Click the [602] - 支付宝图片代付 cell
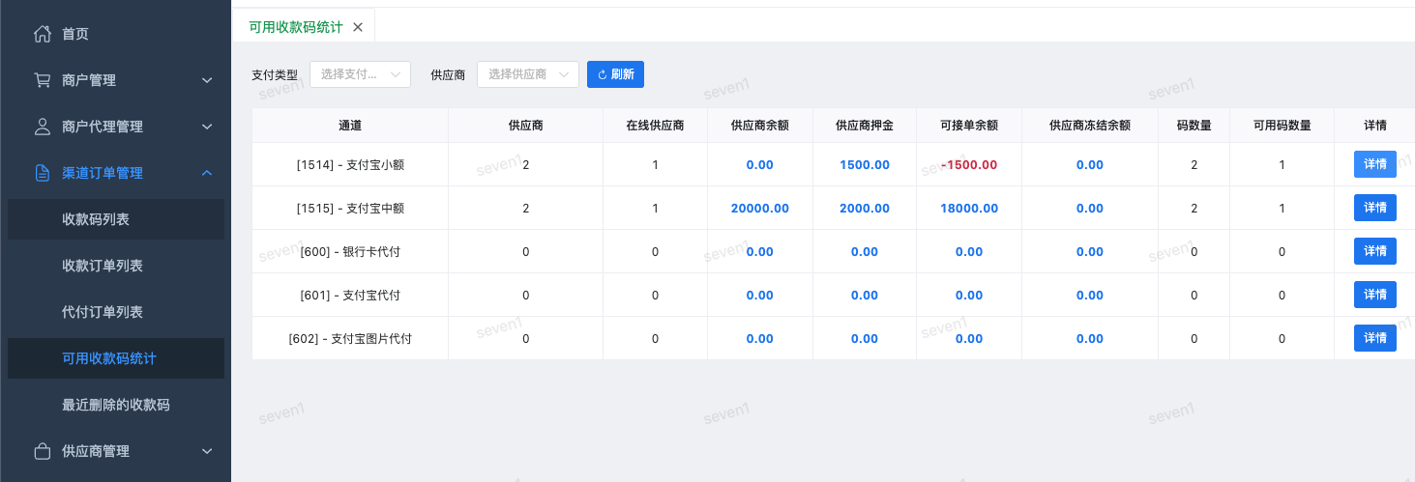This screenshot has width=1415, height=482. (x=350, y=339)
